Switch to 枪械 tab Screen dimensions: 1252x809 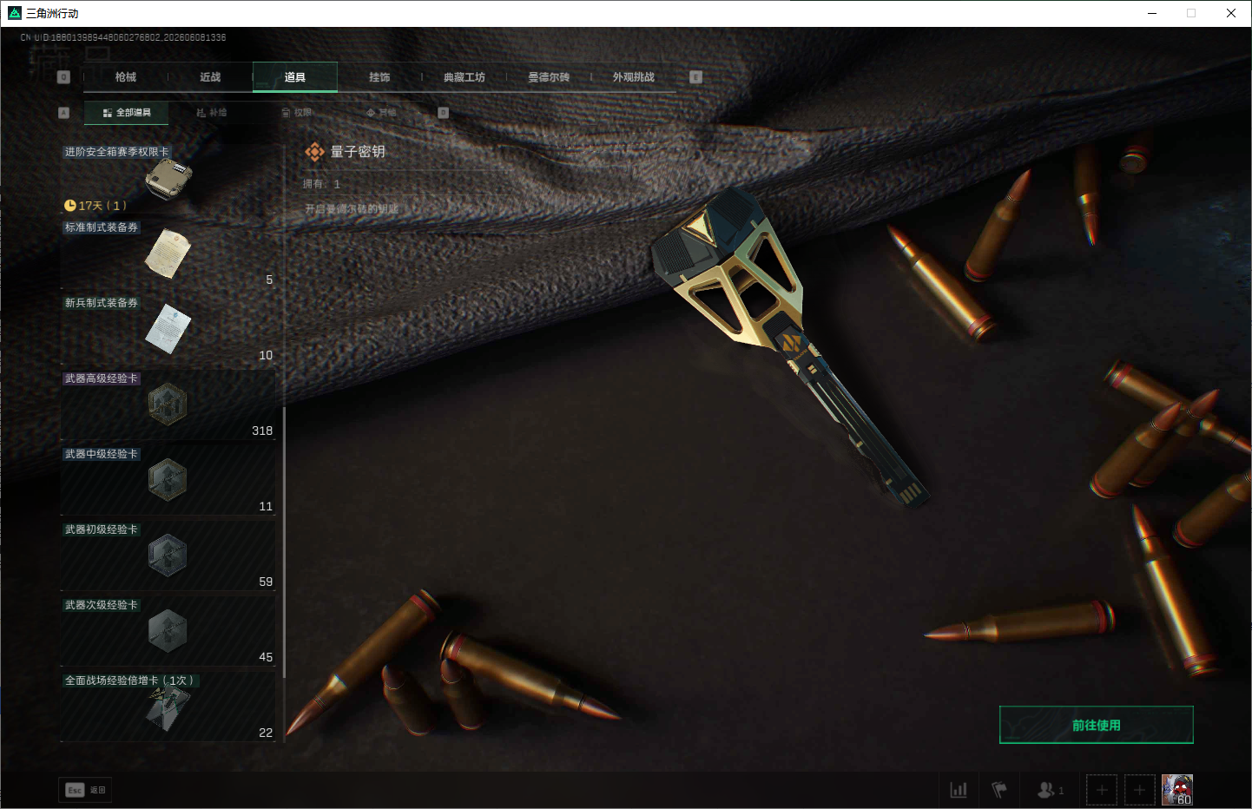click(126, 77)
